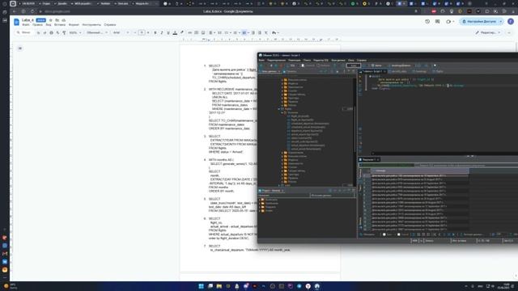Viewport: 518px width, 291px height.
Task: Click the font size field in Docs
Action: pos(142,32)
